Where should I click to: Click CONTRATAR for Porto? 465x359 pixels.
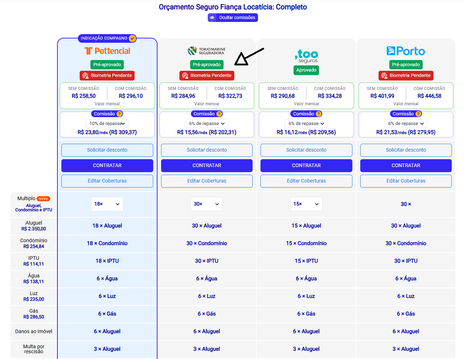point(406,166)
